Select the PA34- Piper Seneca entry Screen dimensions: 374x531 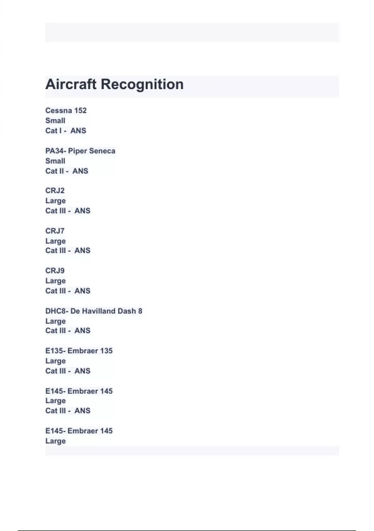click(80, 151)
